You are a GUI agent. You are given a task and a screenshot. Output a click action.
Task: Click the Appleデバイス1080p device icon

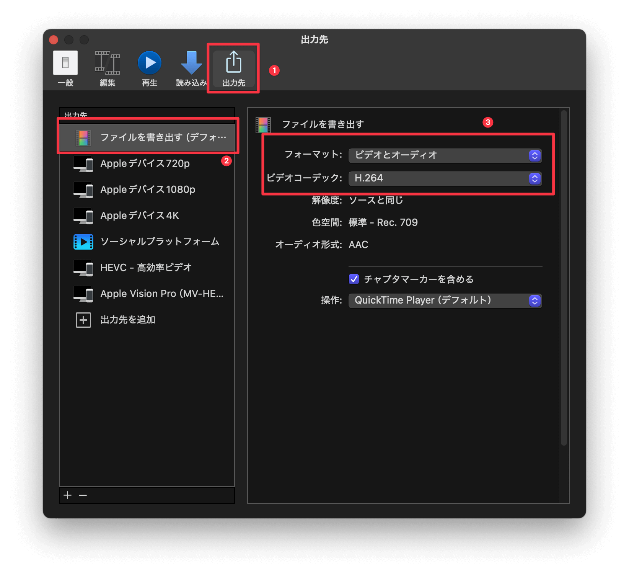pos(83,190)
